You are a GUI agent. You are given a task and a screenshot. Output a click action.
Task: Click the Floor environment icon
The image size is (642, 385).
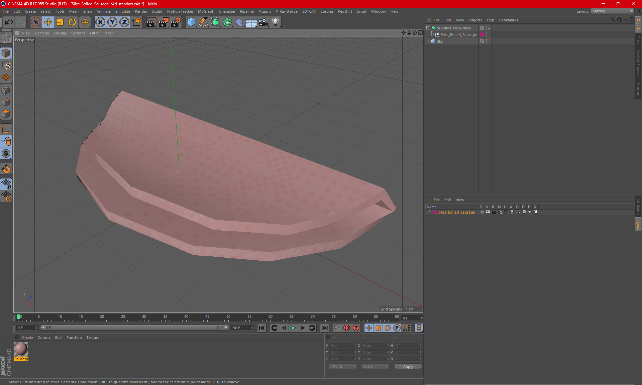pyautogui.click(x=251, y=22)
